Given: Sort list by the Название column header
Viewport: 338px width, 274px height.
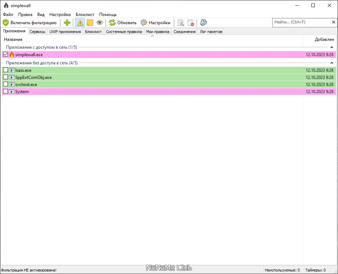Looking at the screenshot, I should point(13,39).
